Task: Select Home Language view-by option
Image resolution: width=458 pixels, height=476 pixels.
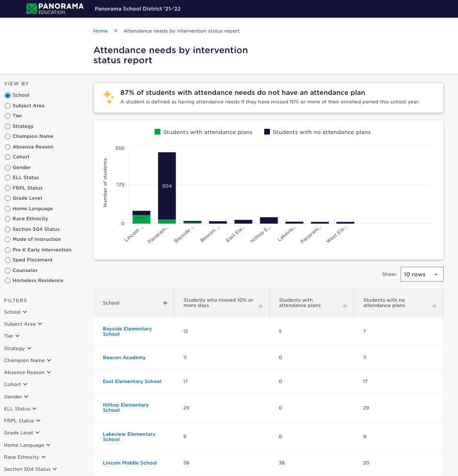Action: pyautogui.click(x=8, y=209)
